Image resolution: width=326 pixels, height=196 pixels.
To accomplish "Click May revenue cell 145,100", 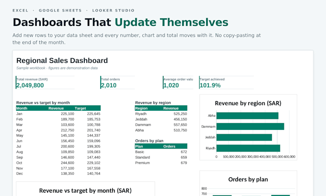I will [x=68, y=135].
